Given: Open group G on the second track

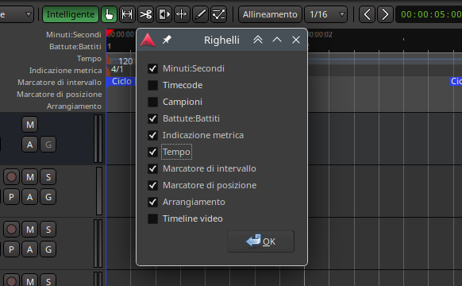Looking at the screenshot, I should [x=48, y=197].
